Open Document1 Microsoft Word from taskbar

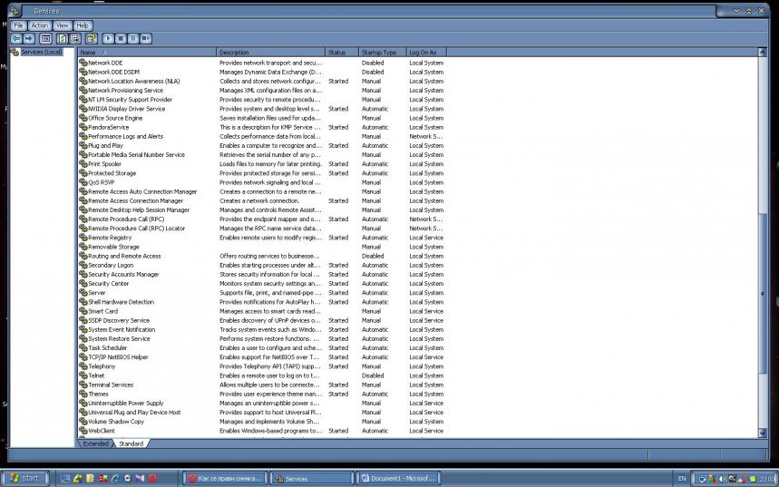[x=397, y=478]
